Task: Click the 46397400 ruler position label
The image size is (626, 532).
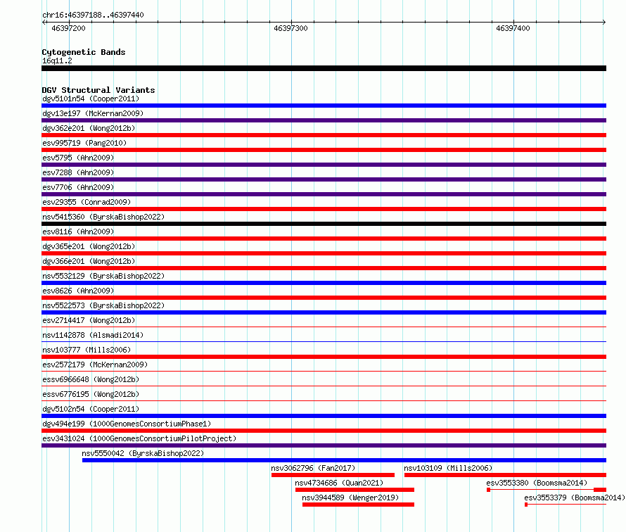Action: click(513, 28)
